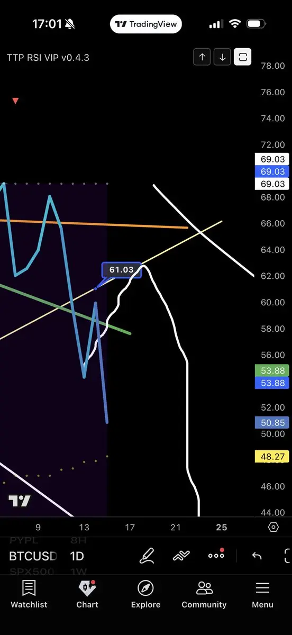The height and width of the screenshot is (635, 292).
Task: Open the Explore tab
Action: (145, 594)
